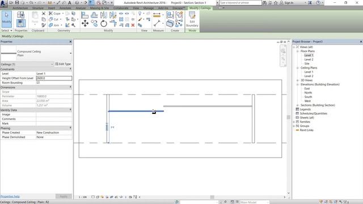This screenshot has width=363, height=204.
Task: Select Schedules/Quantities in Project Browser
Action: [314, 113]
